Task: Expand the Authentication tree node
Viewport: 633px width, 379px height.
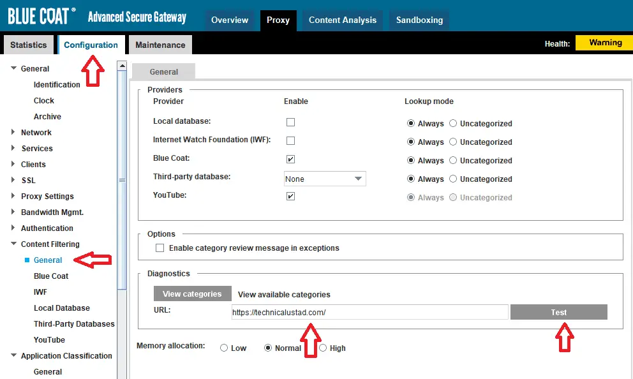Action: [13, 228]
